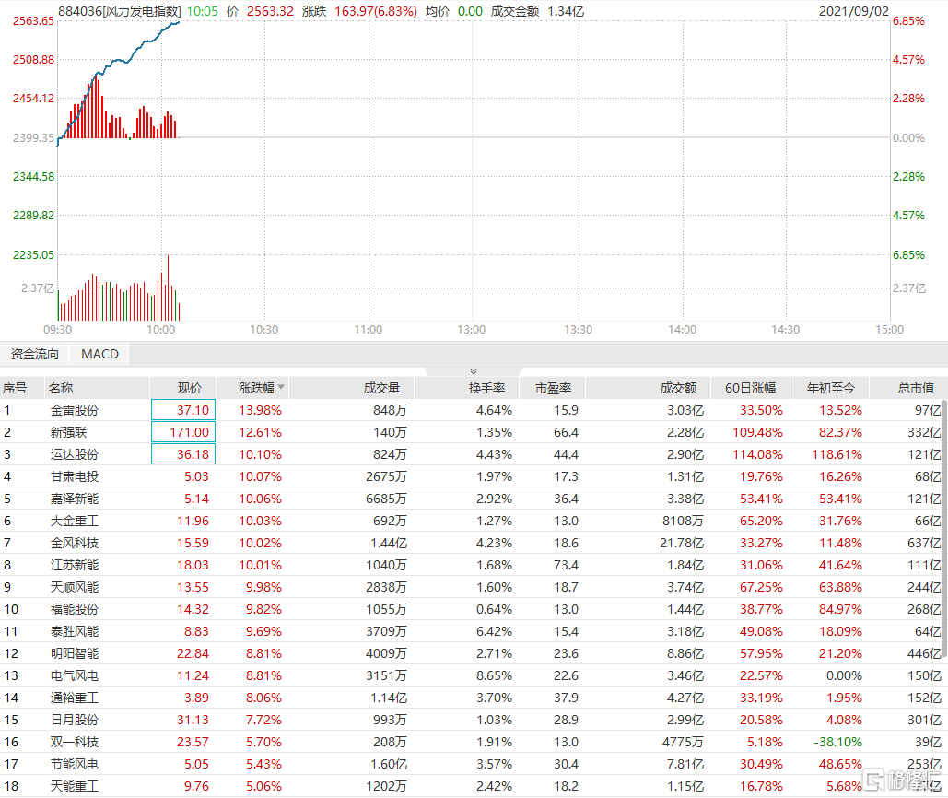Switch to the 资金流向 tab
The height and width of the screenshot is (798, 948).
click(34, 354)
